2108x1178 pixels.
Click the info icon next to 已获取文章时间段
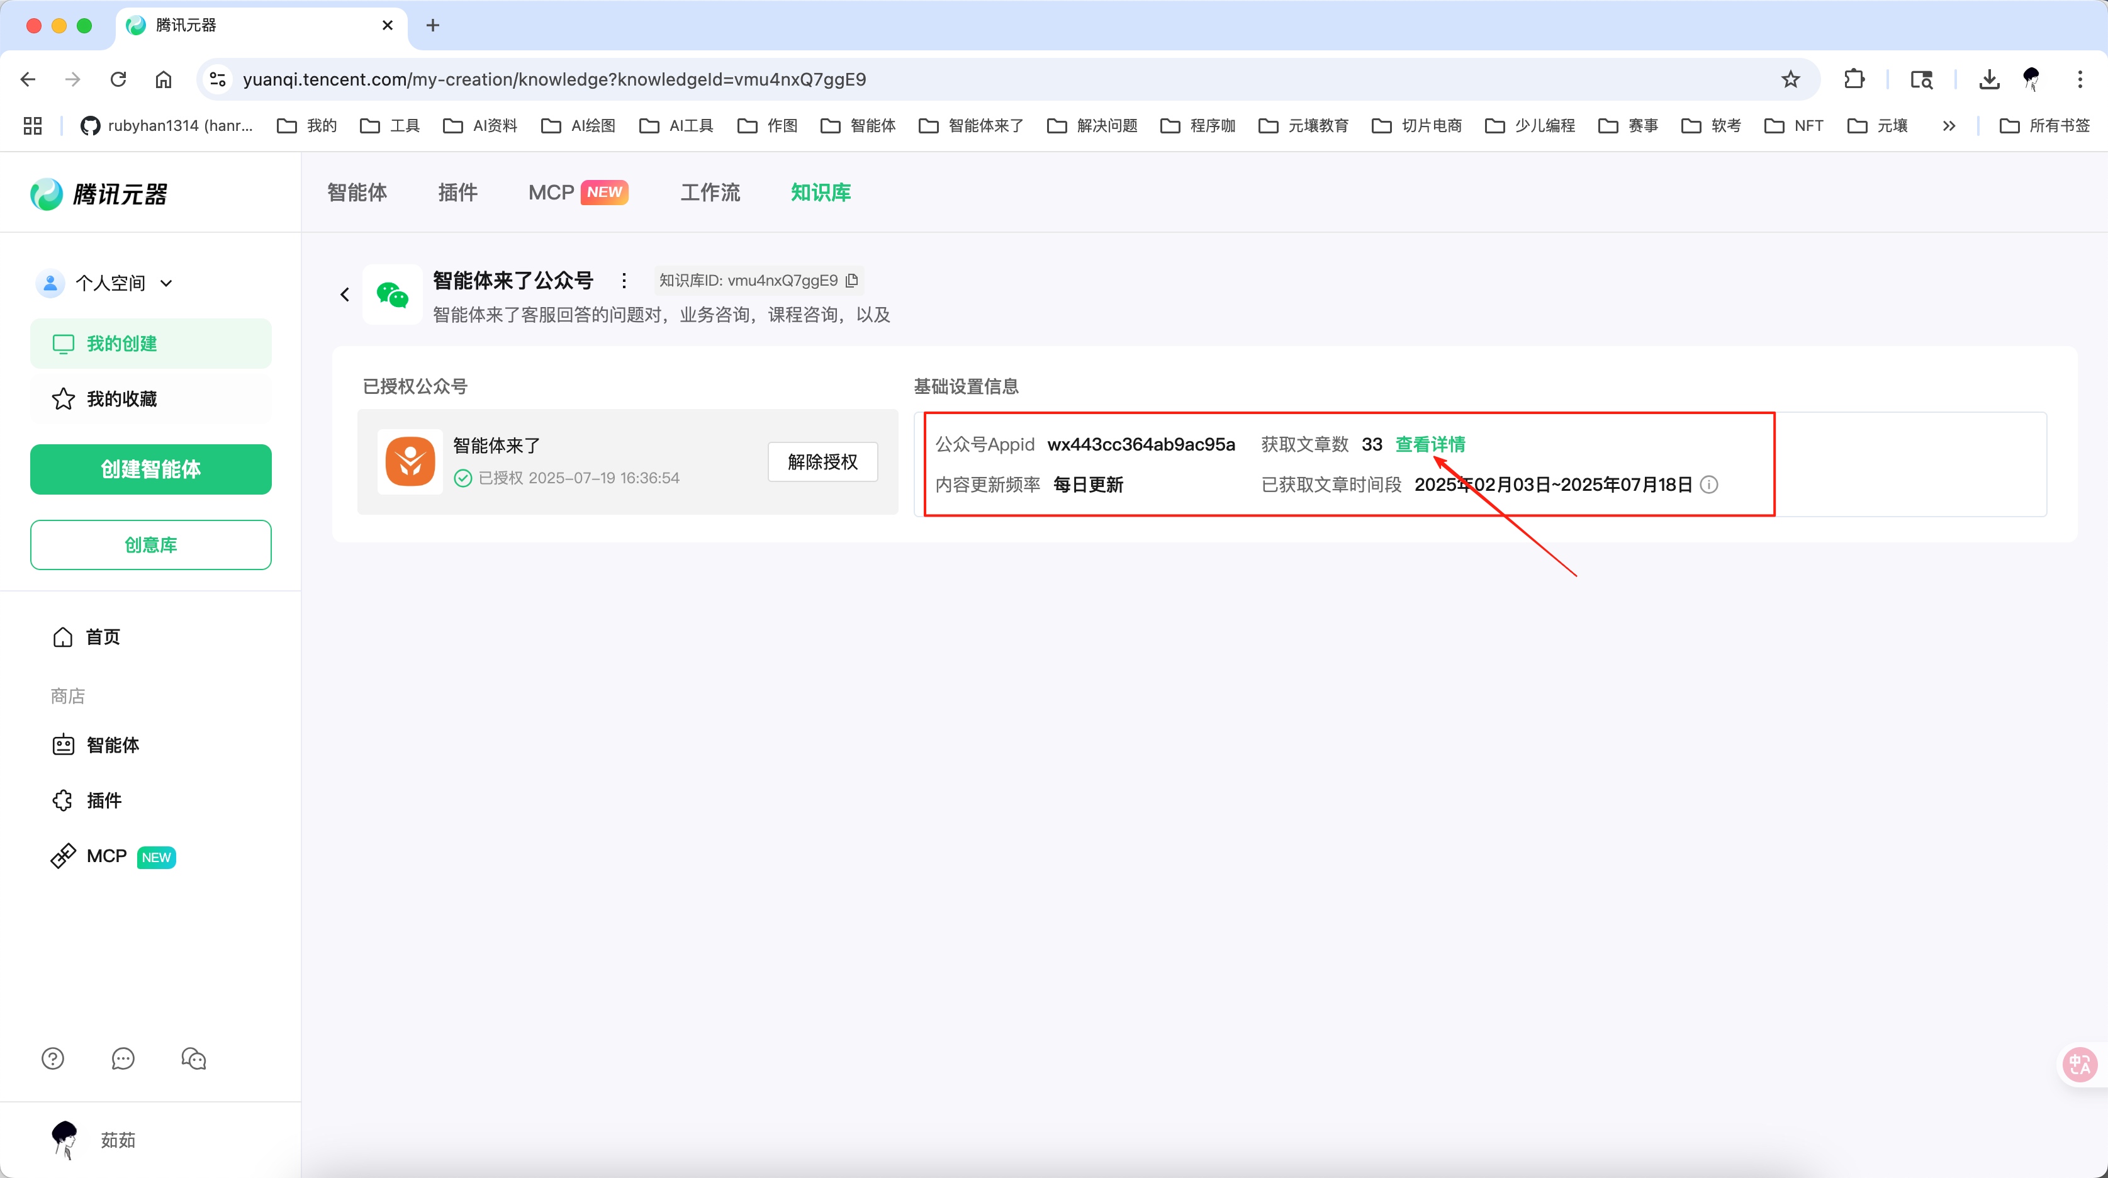coord(1710,484)
